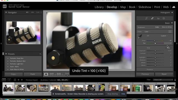Click the Tint slider handle

click(155, 43)
